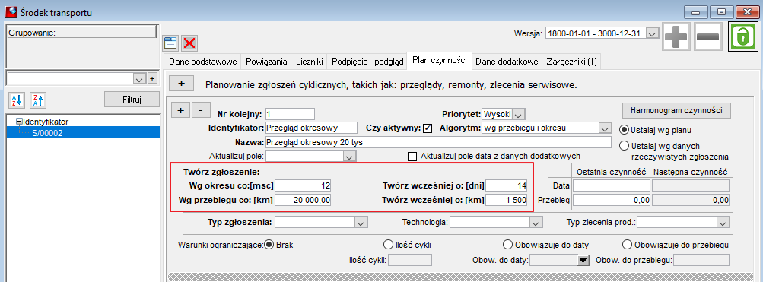Add activity row with inner plus button

(x=180, y=110)
